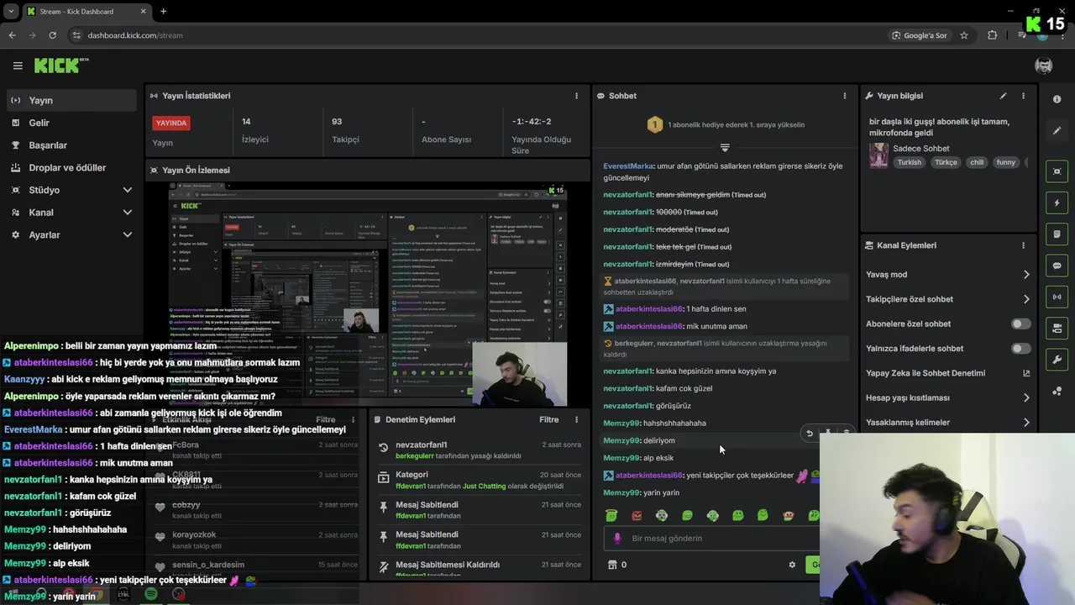
Task: Open Hesap yaşı kısıtlaması chevron
Action: click(x=1026, y=397)
